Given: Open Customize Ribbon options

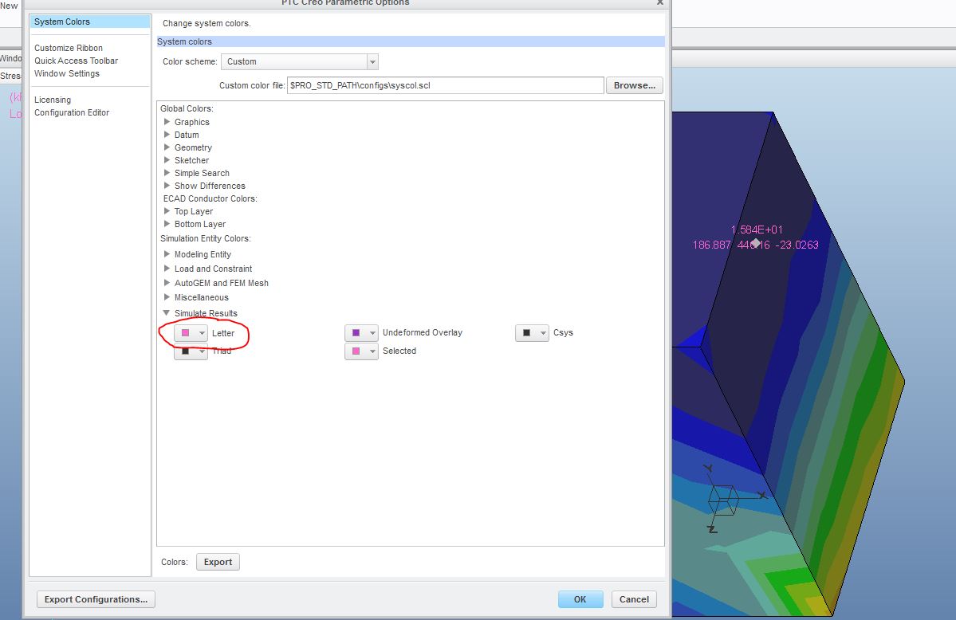Looking at the screenshot, I should click(69, 48).
